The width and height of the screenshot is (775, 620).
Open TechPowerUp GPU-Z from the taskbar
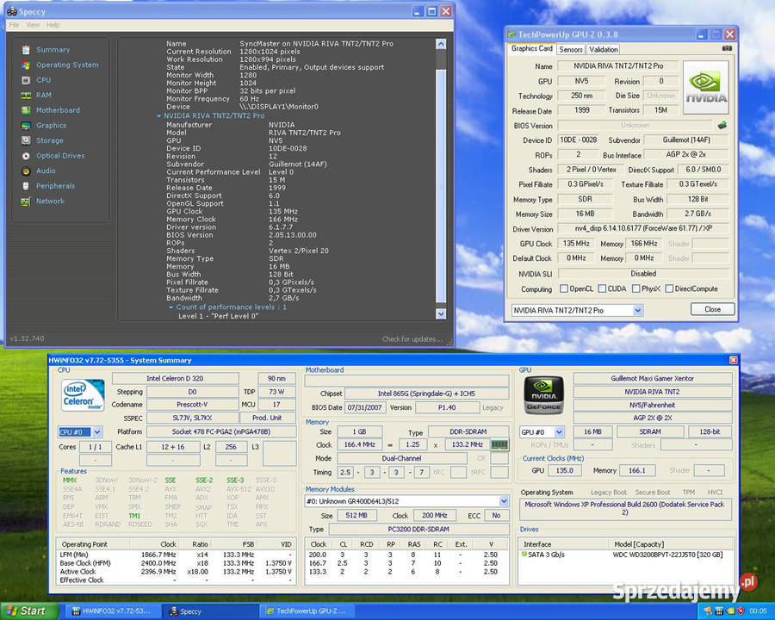click(x=308, y=611)
